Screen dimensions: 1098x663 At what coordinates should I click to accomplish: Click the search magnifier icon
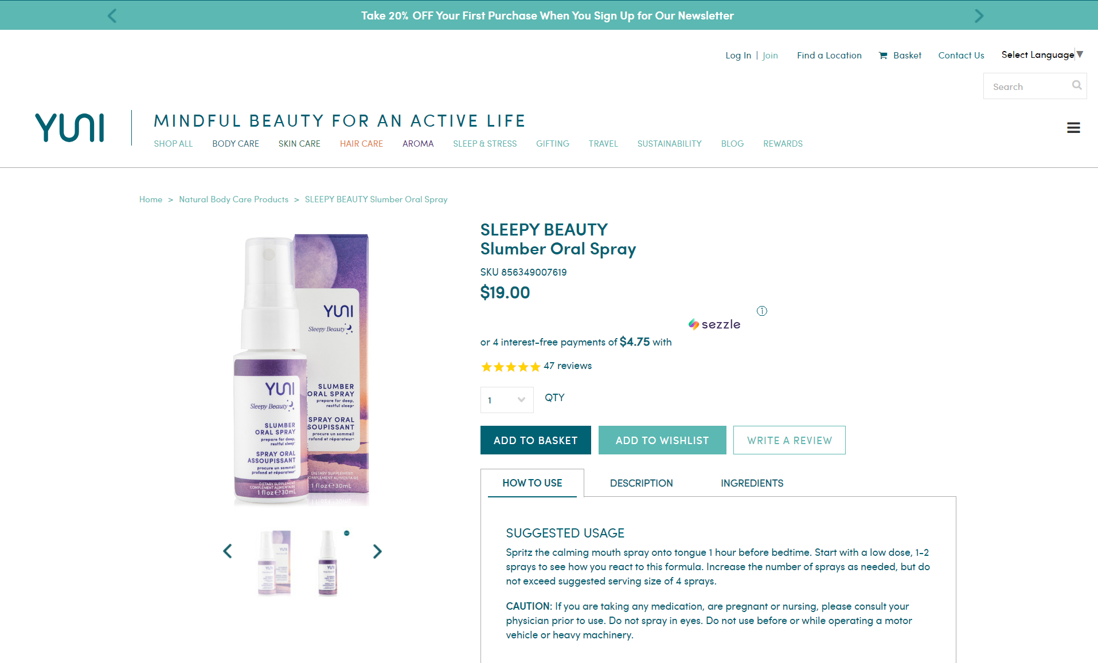1077,85
